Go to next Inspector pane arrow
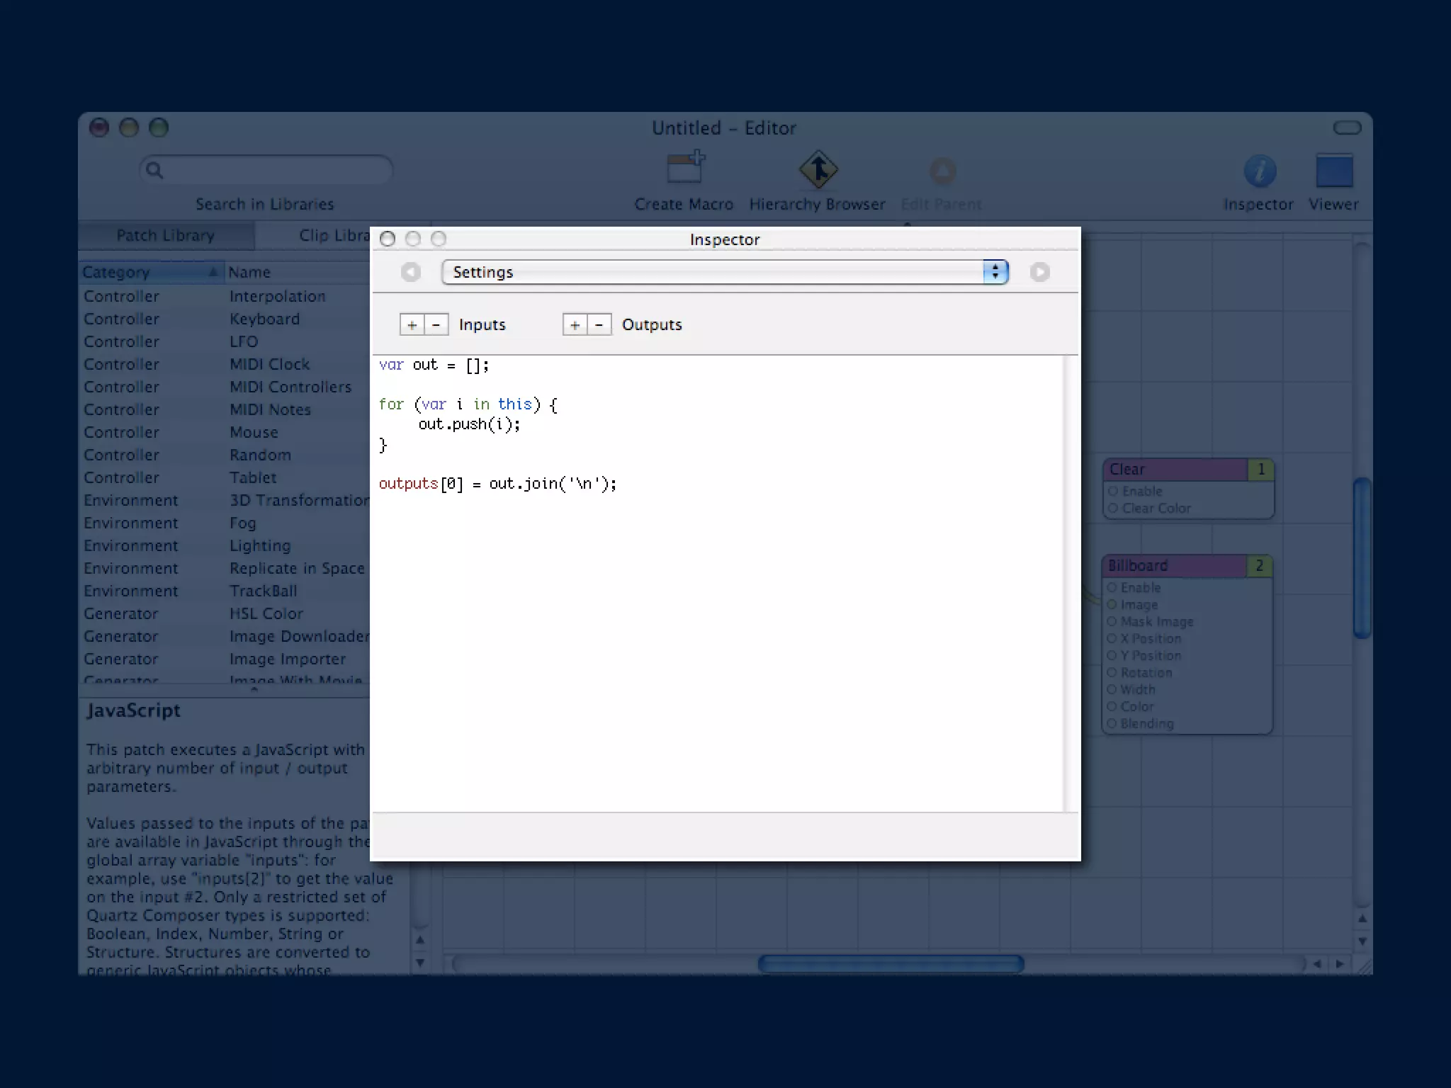1451x1088 pixels. (1039, 272)
